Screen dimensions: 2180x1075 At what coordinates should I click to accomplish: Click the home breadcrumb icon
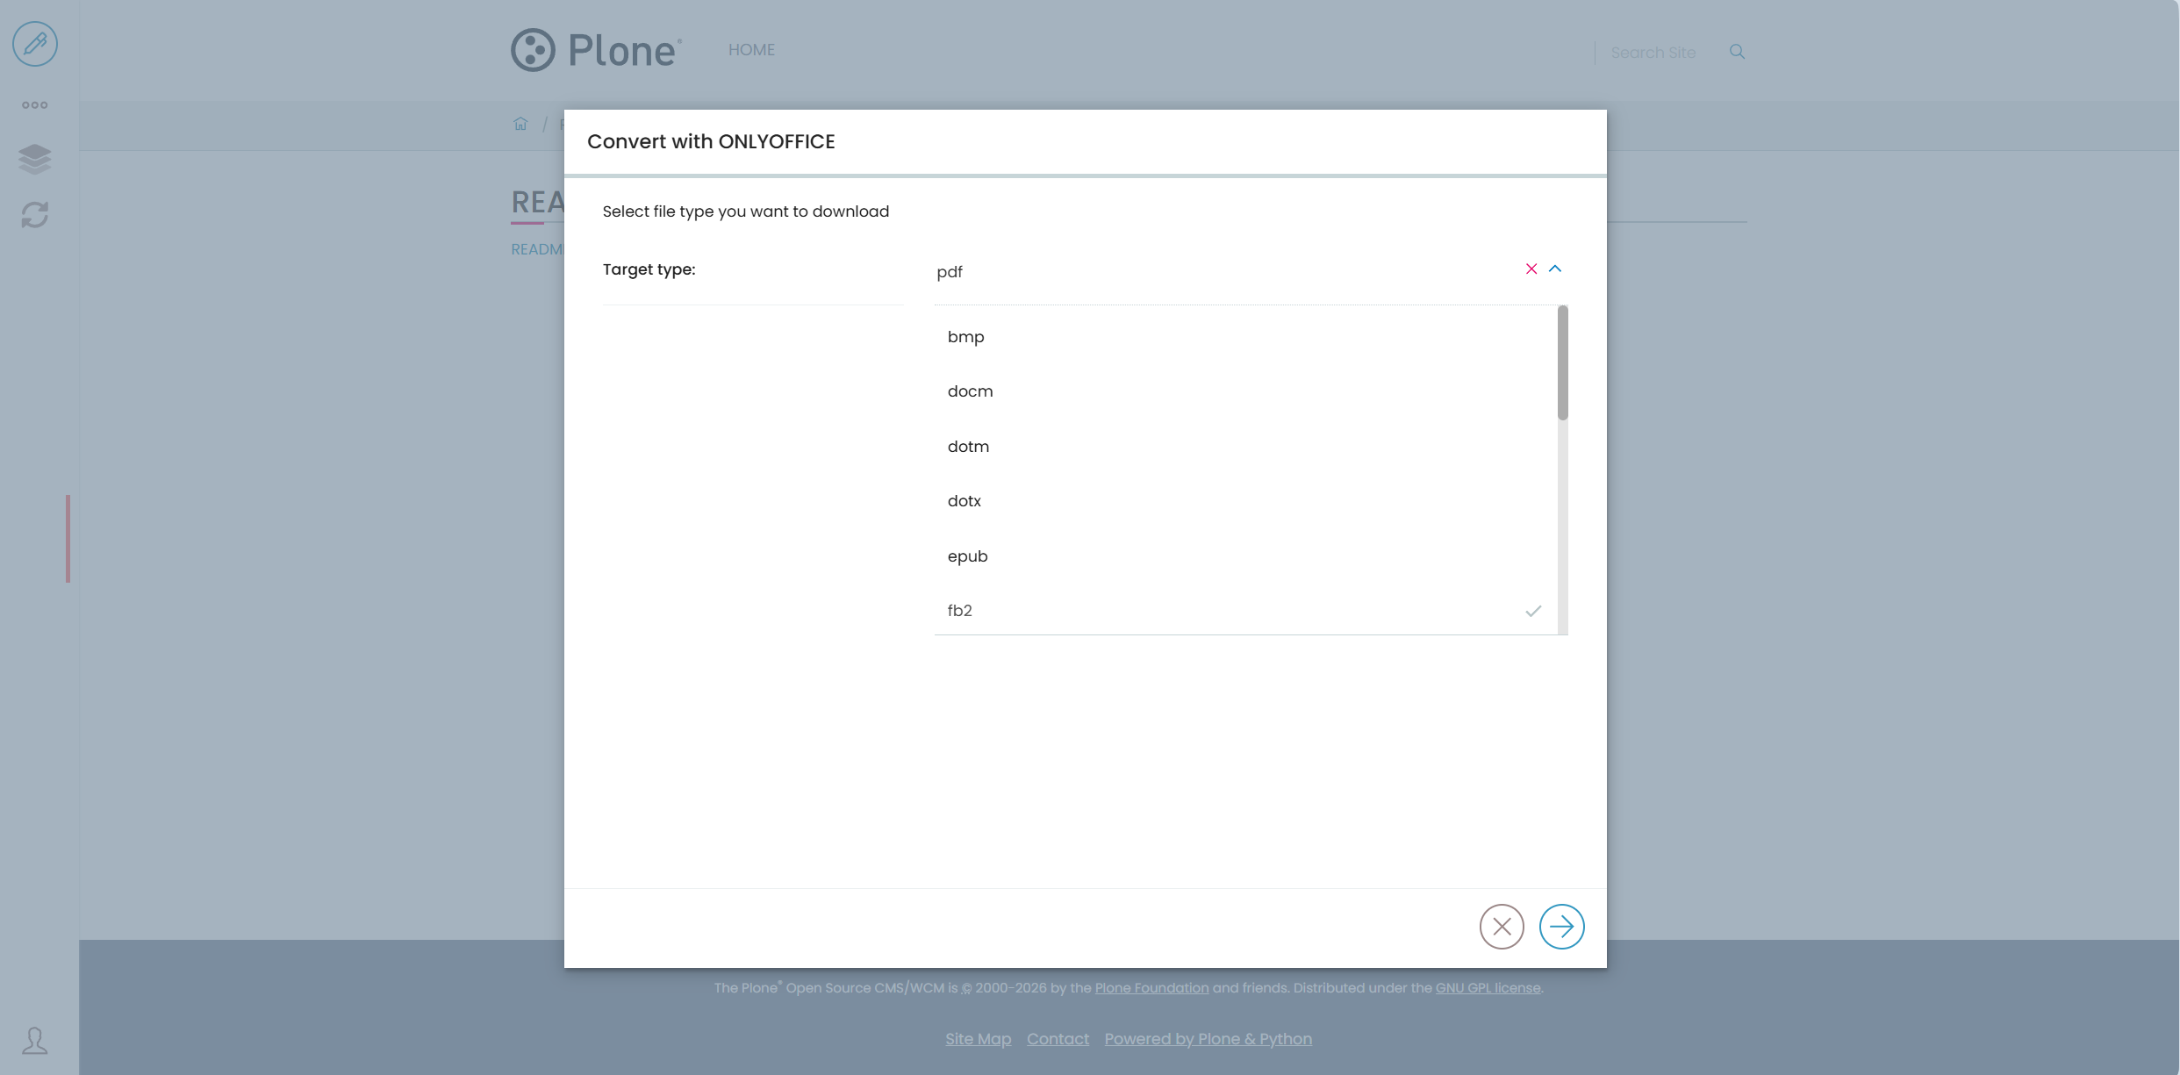pyautogui.click(x=520, y=124)
